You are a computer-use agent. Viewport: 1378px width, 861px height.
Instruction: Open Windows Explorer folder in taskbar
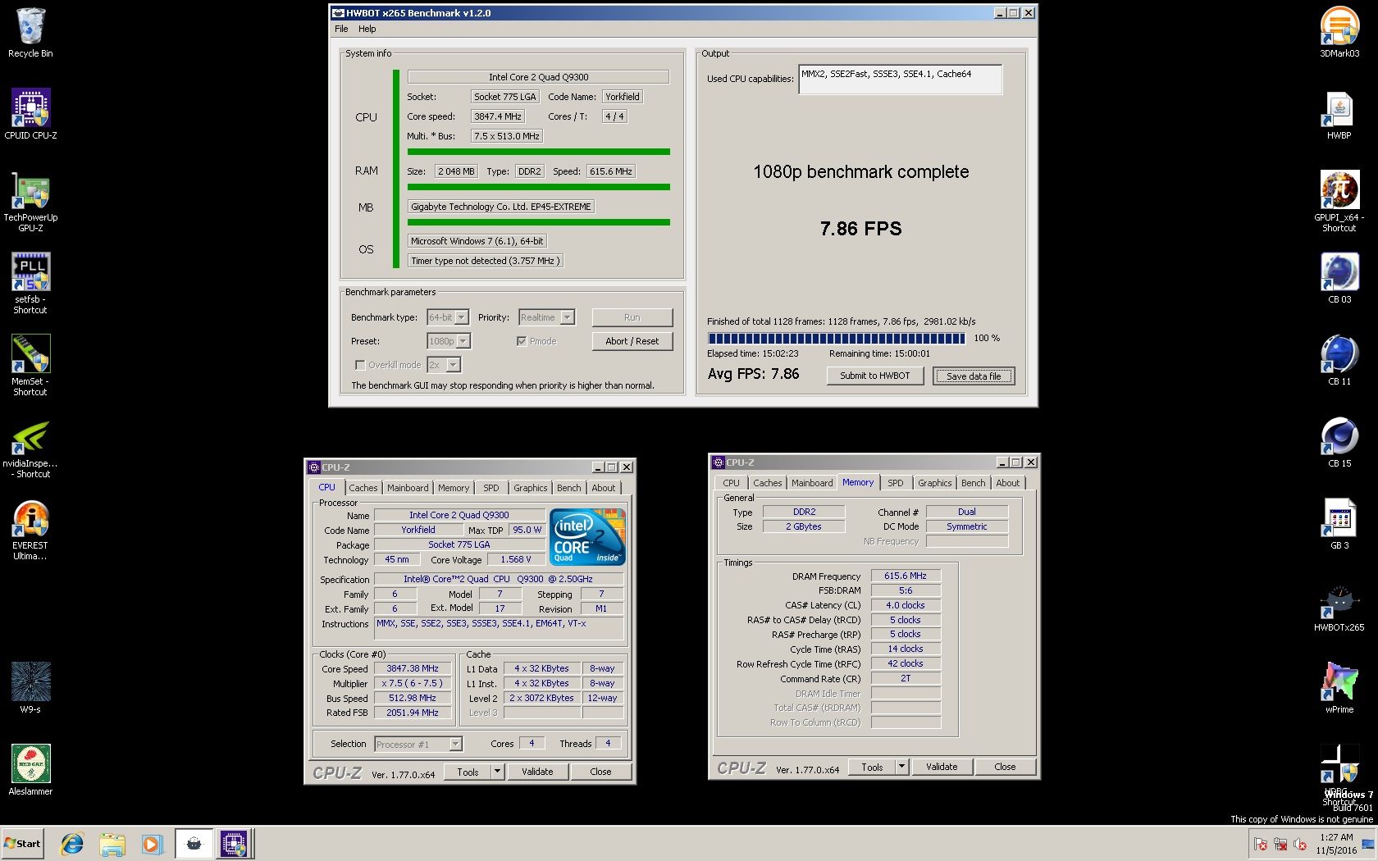[112, 843]
